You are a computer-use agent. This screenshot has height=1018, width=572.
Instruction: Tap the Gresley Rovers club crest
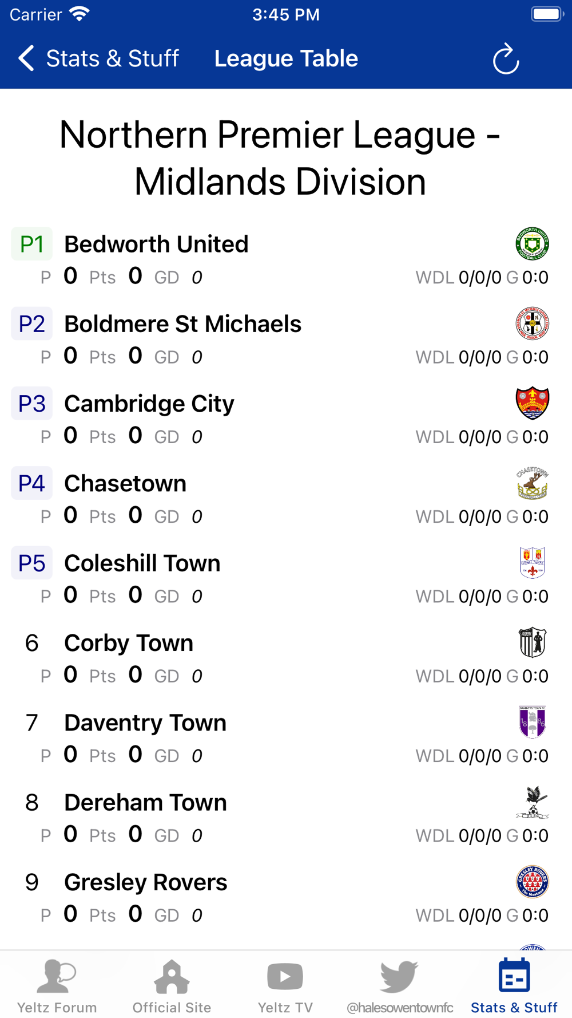coord(533,882)
